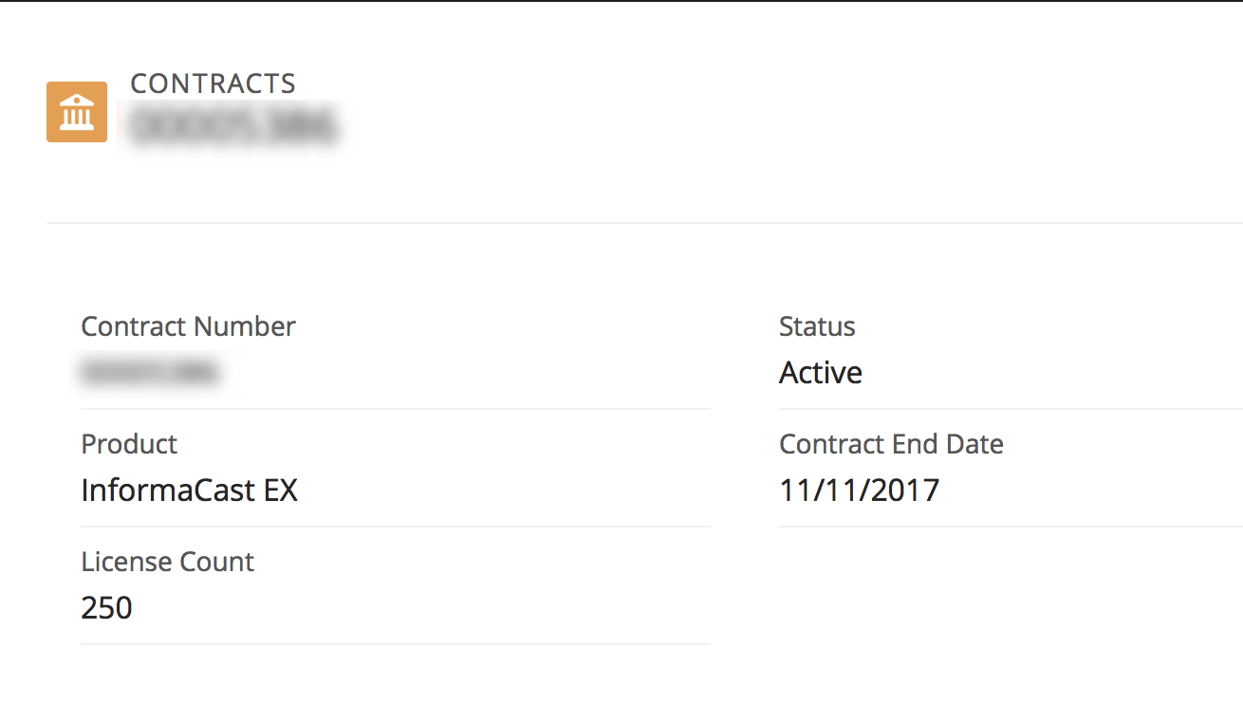
Task: Click the 250 license count value
Action: [x=106, y=607]
